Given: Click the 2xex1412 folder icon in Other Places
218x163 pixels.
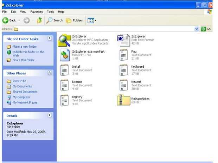Looking at the screenshot, I should [x=9, y=81].
